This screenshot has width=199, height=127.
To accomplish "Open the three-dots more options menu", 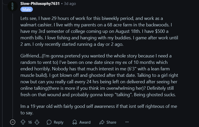I will [127, 122].
